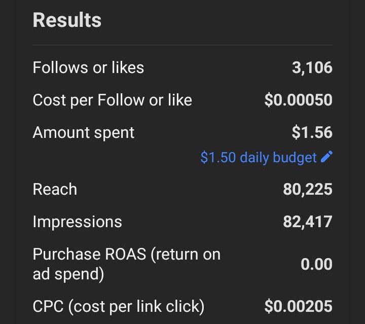Click the 80,225 reach value
This screenshot has height=324, width=365.
pos(307,190)
